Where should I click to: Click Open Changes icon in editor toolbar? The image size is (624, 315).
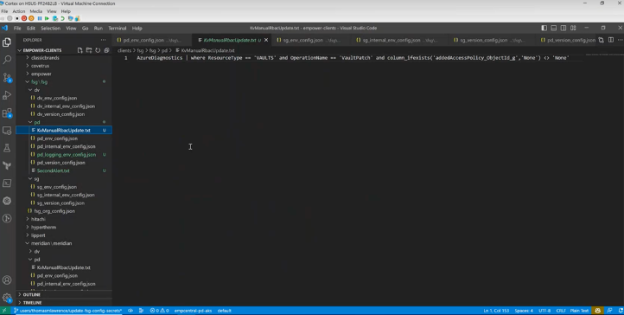pyautogui.click(x=601, y=40)
